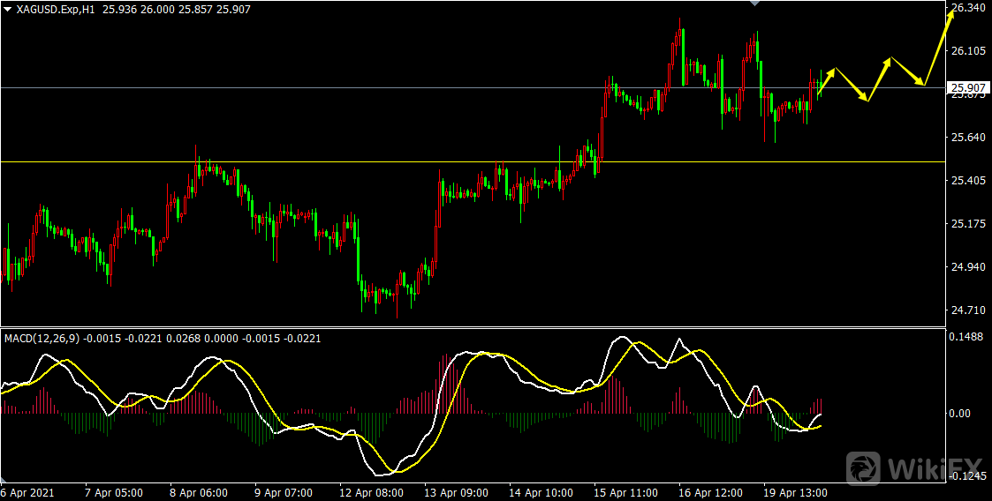Click the 26.340 price axis label

967,8
